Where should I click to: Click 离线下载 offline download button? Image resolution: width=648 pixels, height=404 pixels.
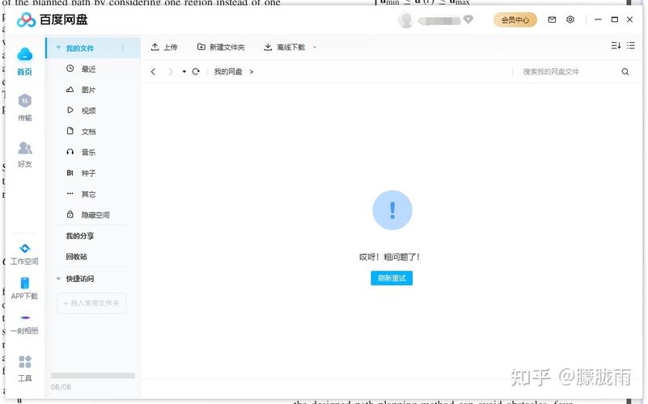[x=284, y=47]
